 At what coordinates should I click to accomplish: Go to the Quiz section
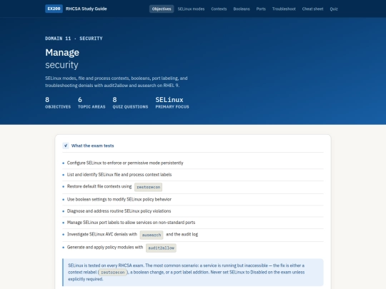334,9
